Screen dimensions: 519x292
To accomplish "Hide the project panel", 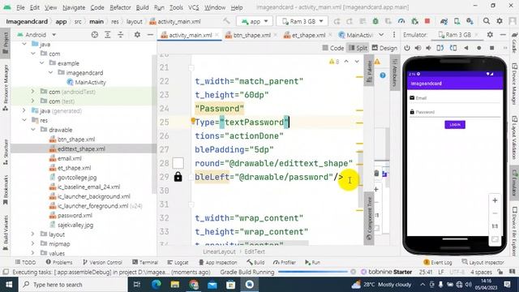I will point(150,35).
